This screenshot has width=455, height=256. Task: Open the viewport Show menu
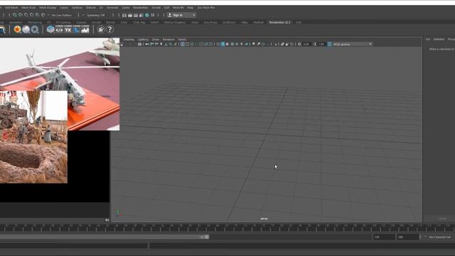click(x=156, y=40)
